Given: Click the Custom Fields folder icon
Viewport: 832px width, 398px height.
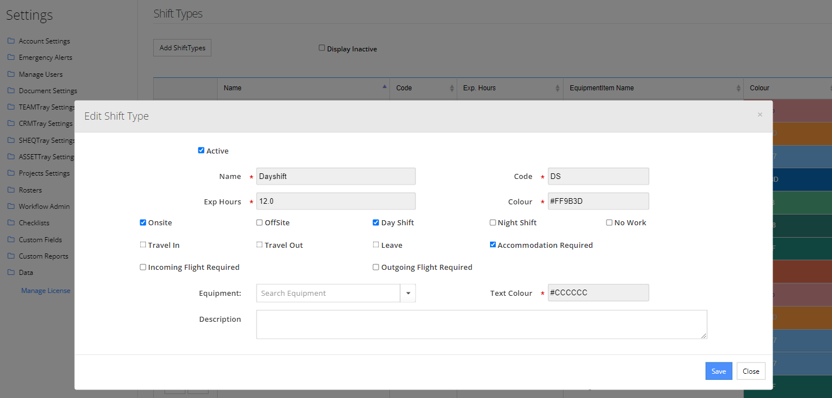Looking at the screenshot, I should click(x=11, y=239).
